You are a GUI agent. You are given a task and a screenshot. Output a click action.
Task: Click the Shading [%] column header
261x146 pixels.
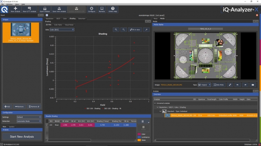[x=116, y=121]
